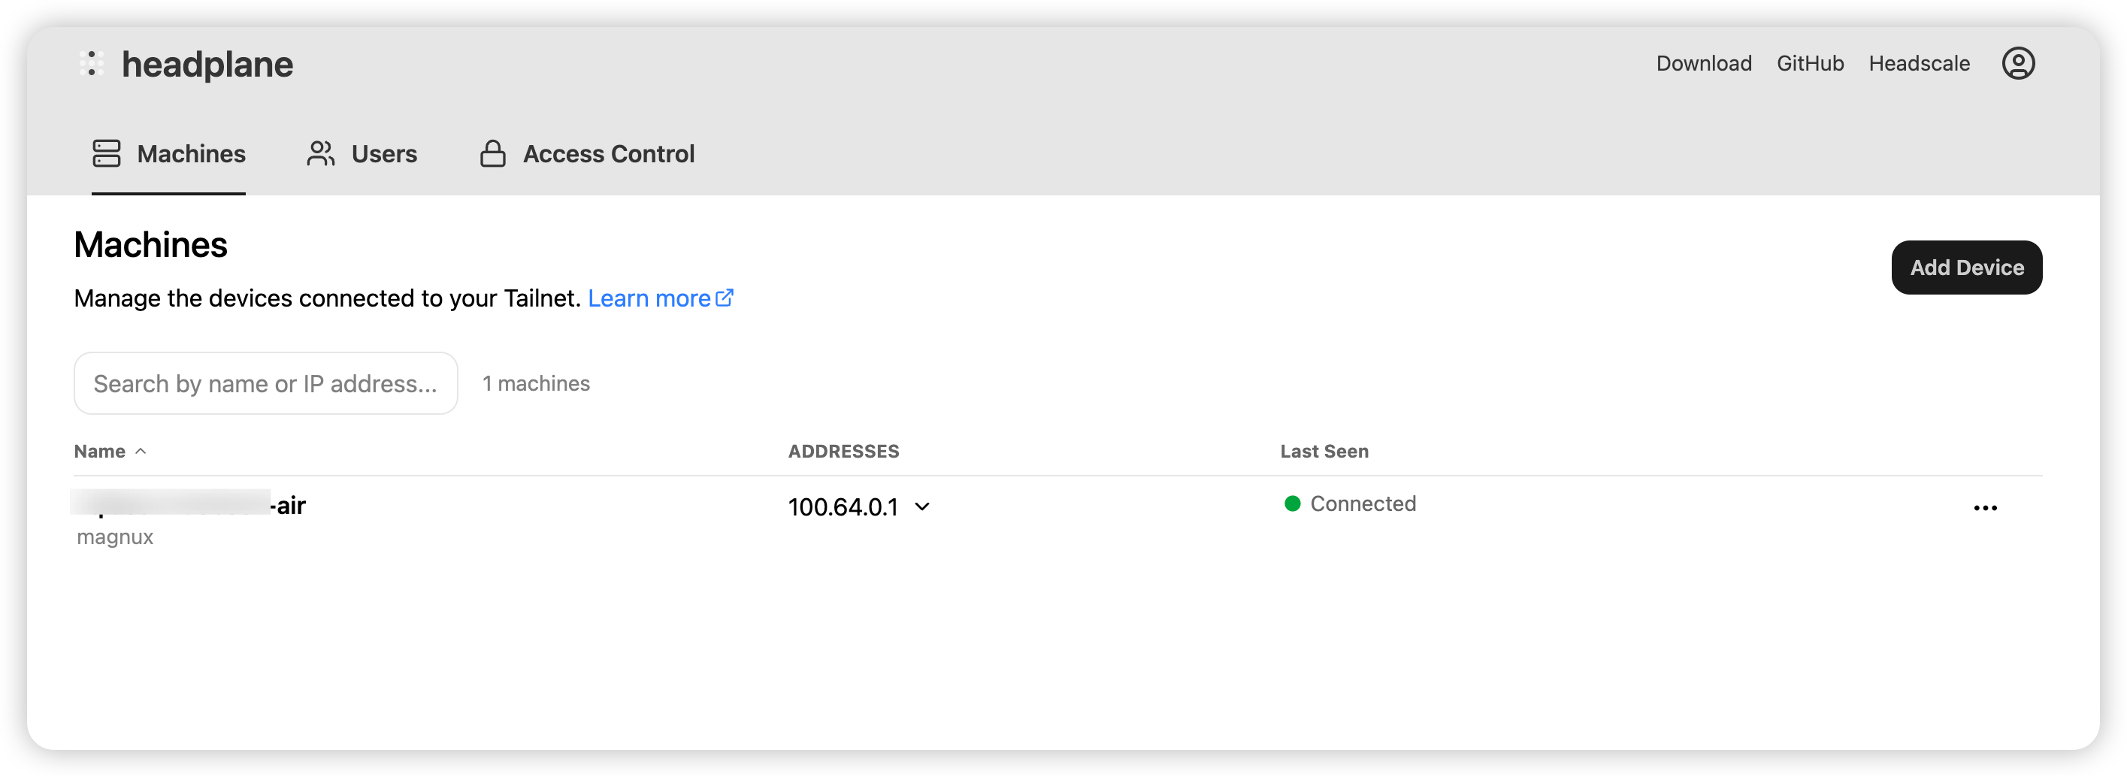Open the user account profile icon
The height and width of the screenshot is (777, 2127).
click(x=2017, y=64)
